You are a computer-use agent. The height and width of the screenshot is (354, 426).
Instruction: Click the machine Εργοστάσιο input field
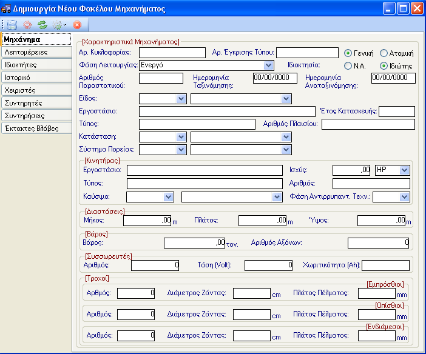pos(227,112)
